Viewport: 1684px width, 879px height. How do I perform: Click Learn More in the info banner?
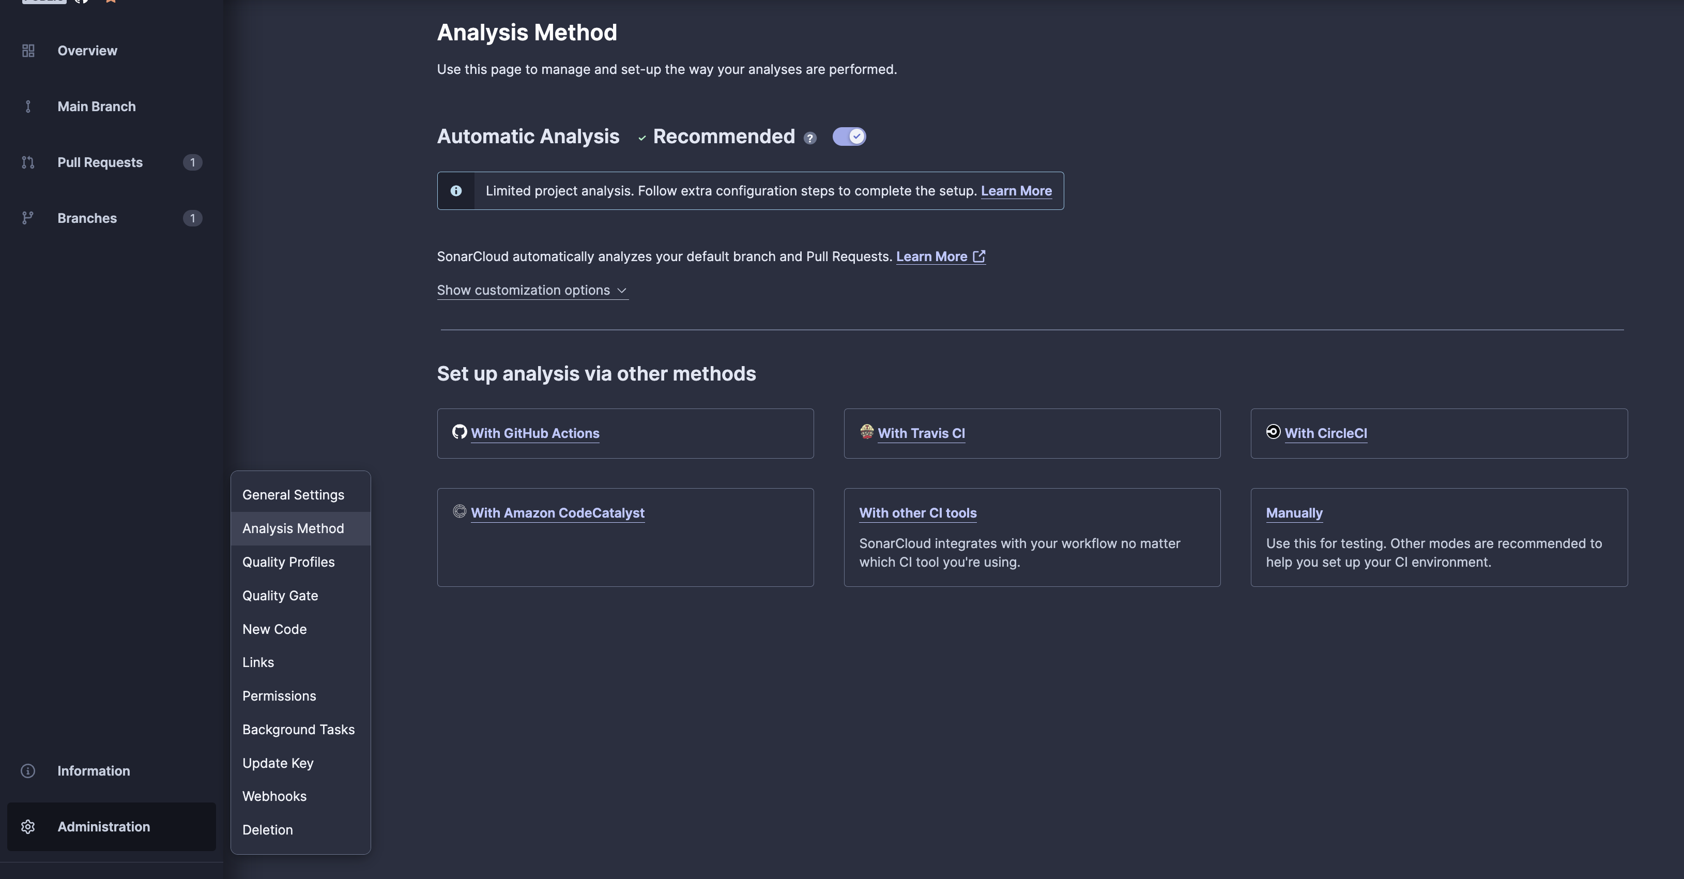point(1016,191)
